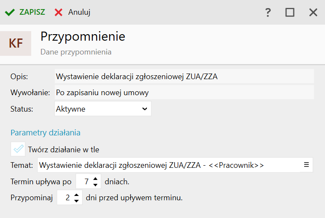Close the Przypomnienie dialog window
This screenshot has width=325, height=218.
[313, 13]
